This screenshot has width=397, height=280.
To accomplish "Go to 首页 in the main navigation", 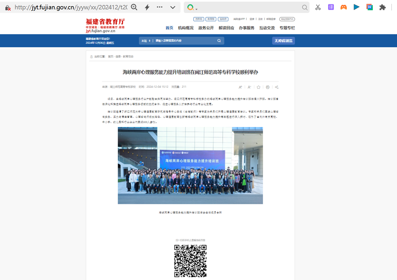I will (x=169, y=28).
